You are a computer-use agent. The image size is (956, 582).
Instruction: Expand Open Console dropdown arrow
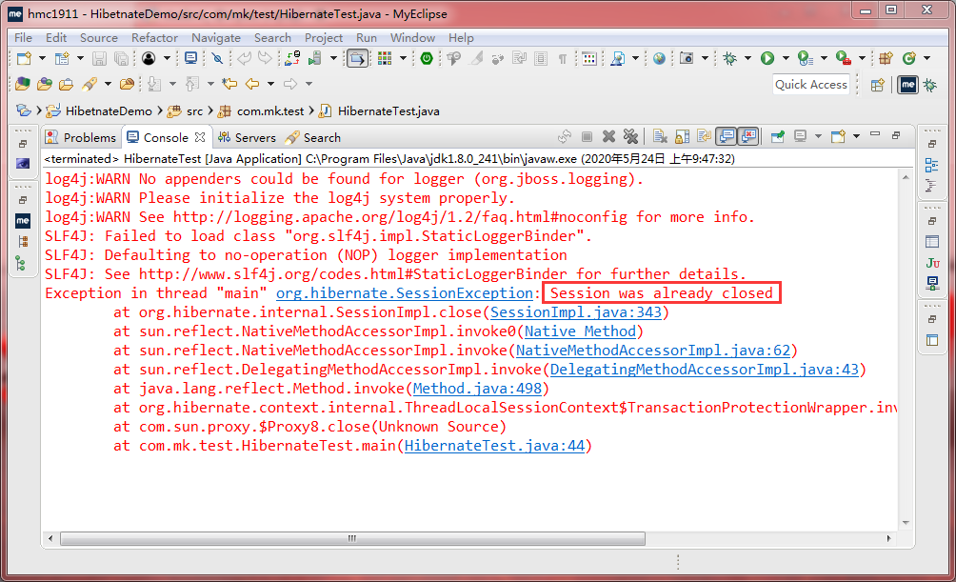coord(856,136)
